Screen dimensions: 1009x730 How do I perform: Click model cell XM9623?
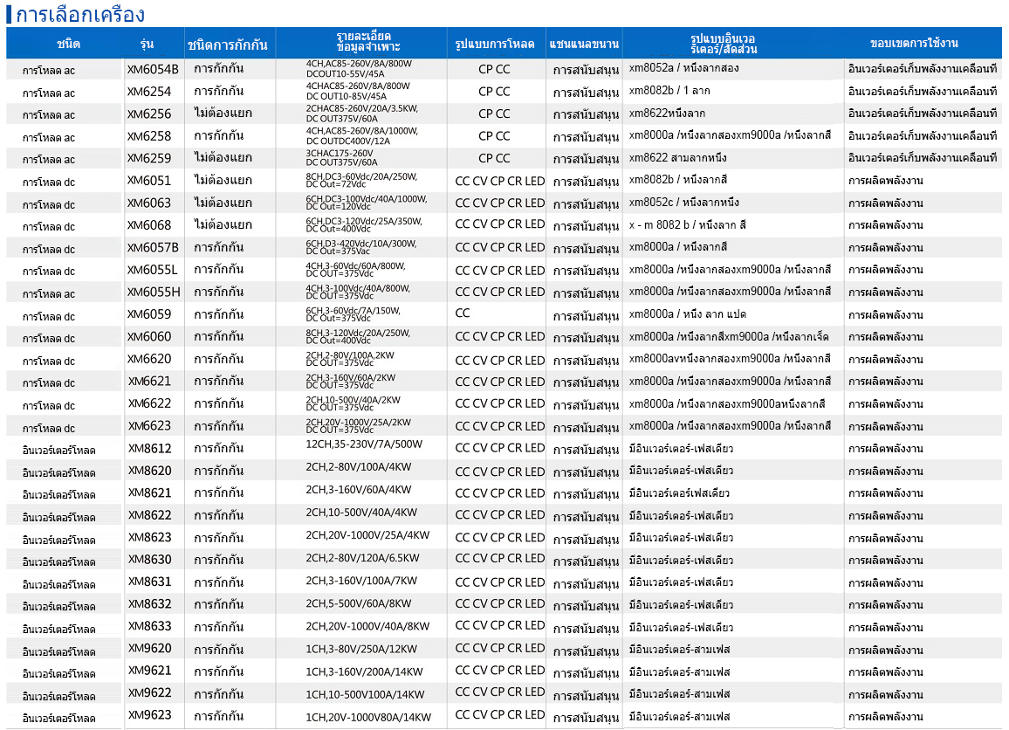149,714
